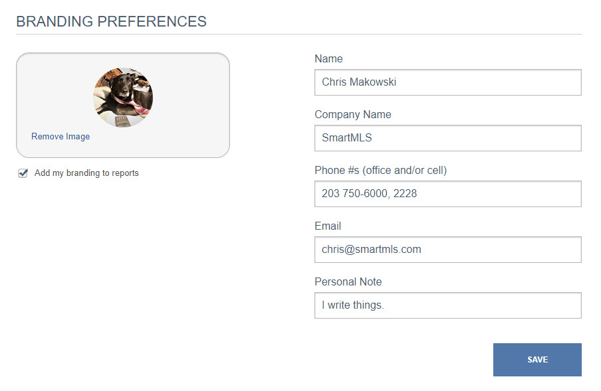
Task: Click into the Company Name field
Action: [x=447, y=138]
